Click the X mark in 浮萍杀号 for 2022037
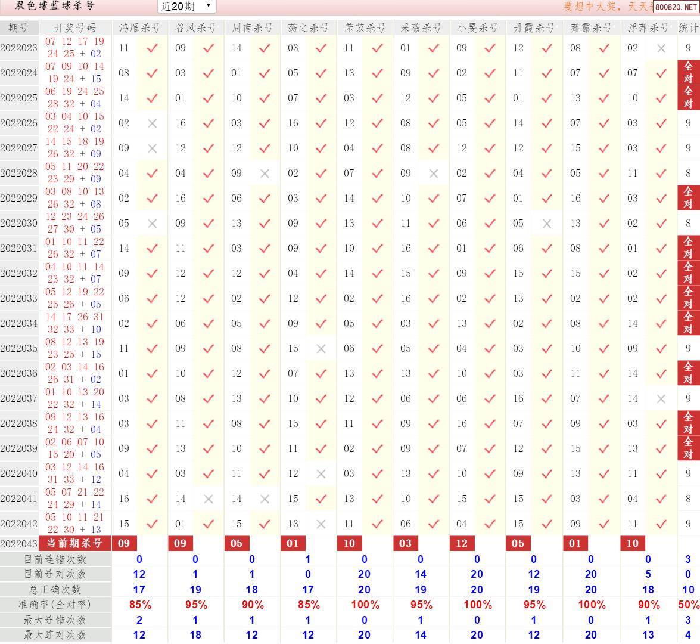The height and width of the screenshot is (644, 700). 661,399
